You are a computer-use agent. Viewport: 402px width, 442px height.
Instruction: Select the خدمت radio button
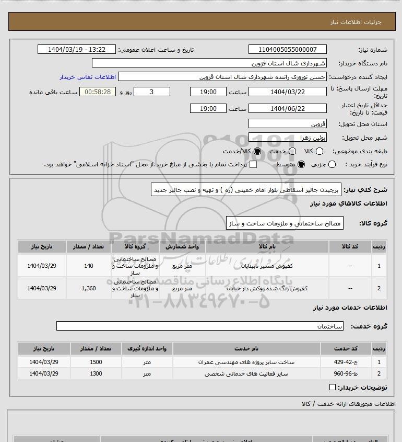(x=292, y=151)
